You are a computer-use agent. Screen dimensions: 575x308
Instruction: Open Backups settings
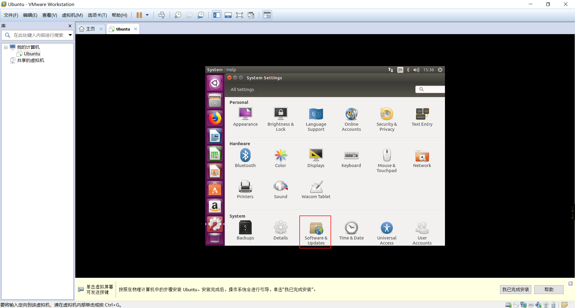(245, 231)
